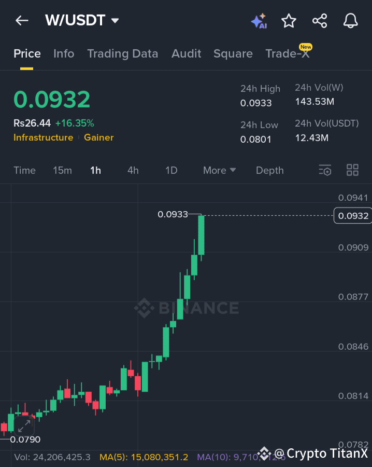The image size is (372, 467).
Task: Tap the 0.0932 price label on axis
Action: [353, 215]
